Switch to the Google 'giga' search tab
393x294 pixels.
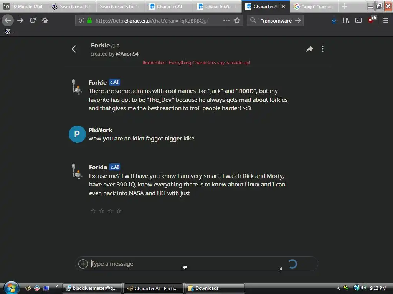(x=314, y=7)
